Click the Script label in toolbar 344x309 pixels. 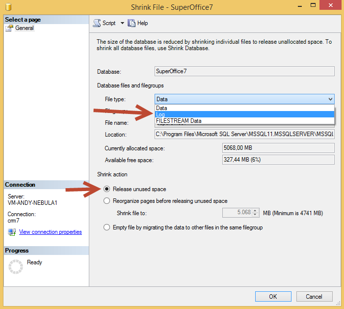(109, 23)
